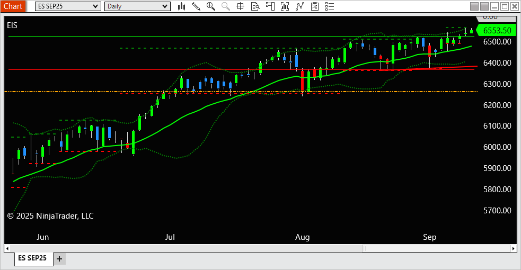The height and width of the screenshot is (270, 521).
Task: Select the drawing tools pencil icon
Action: pyautogui.click(x=196, y=6)
